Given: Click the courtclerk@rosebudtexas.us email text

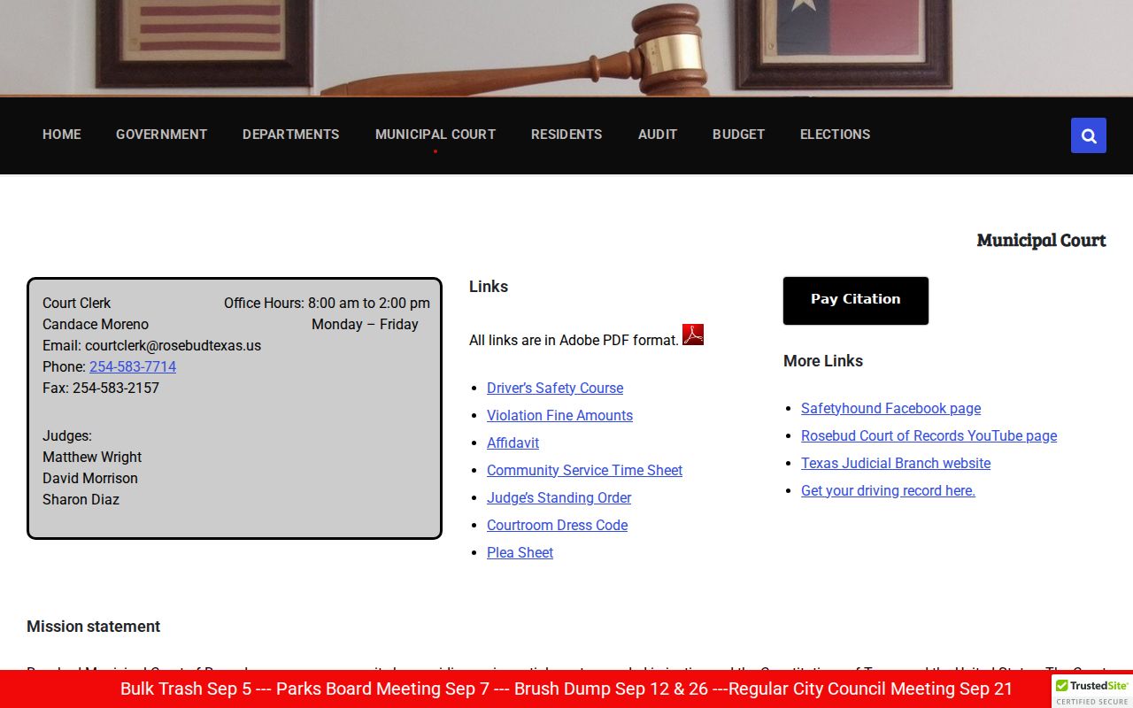Looking at the screenshot, I should coord(173,345).
